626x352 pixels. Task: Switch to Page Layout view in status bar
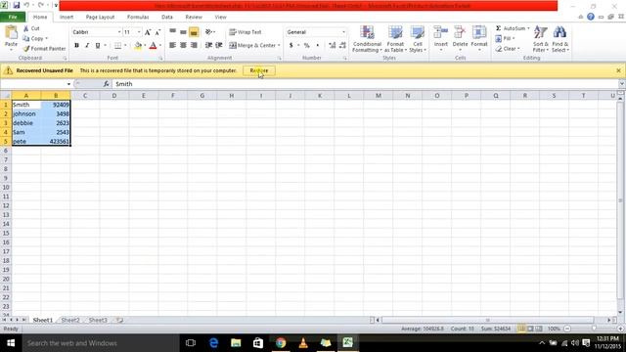(x=530, y=329)
